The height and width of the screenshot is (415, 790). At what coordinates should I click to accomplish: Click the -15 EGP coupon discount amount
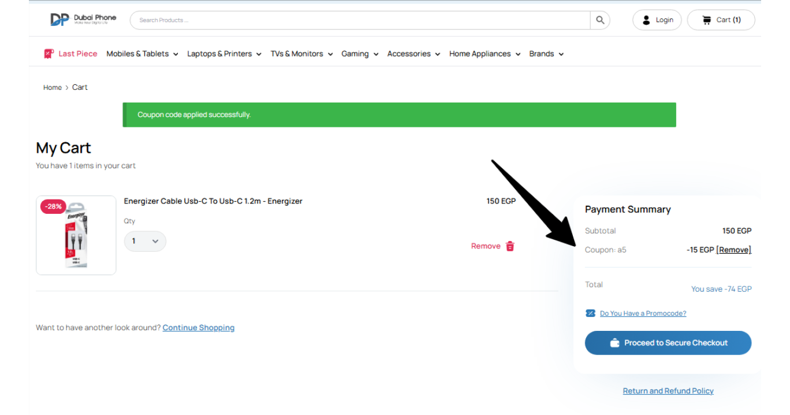pyautogui.click(x=700, y=250)
